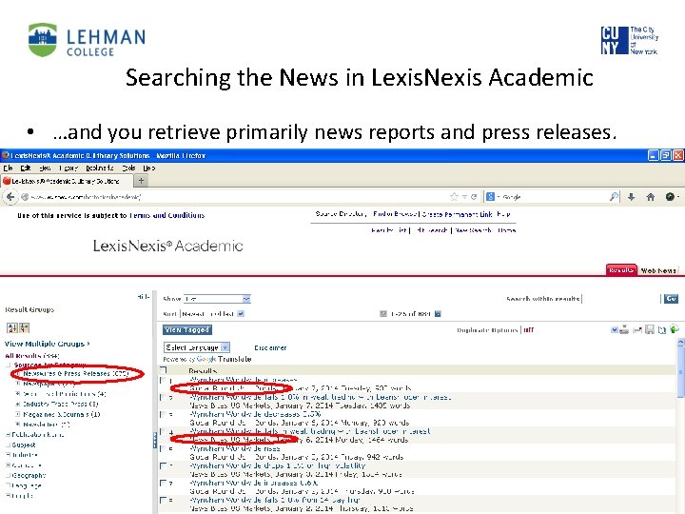Click the round add-on icon beside home
This screenshot has width=685, height=514.
[670, 197]
